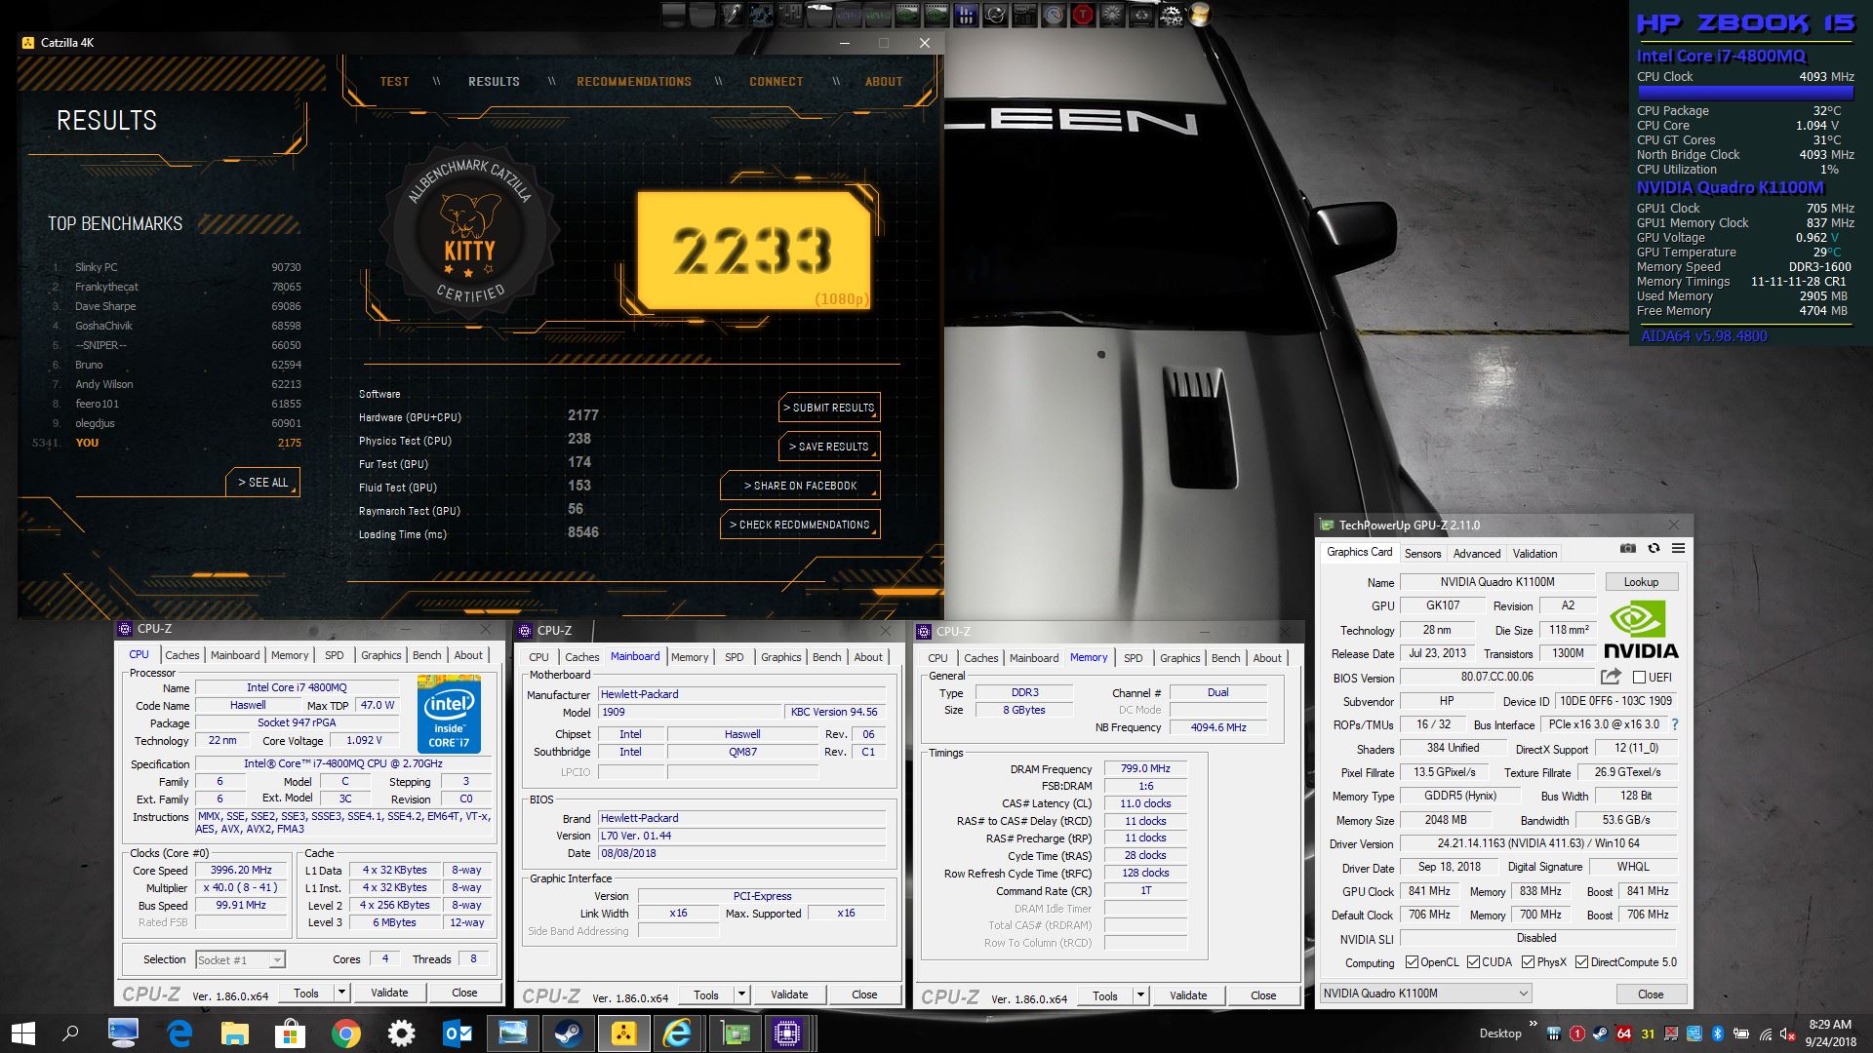The height and width of the screenshot is (1053, 1873).
Task: Click the Lookup button in GPU-Z
Action: point(1641,582)
